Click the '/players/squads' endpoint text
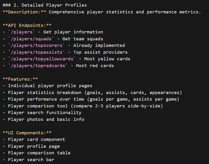Screen dimensions: 209x164 (31, 39)
